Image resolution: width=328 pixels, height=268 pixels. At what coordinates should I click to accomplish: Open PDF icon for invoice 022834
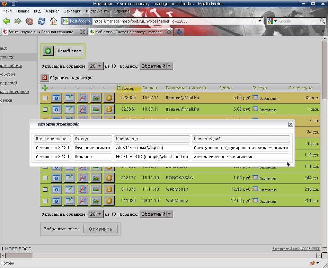83,109
